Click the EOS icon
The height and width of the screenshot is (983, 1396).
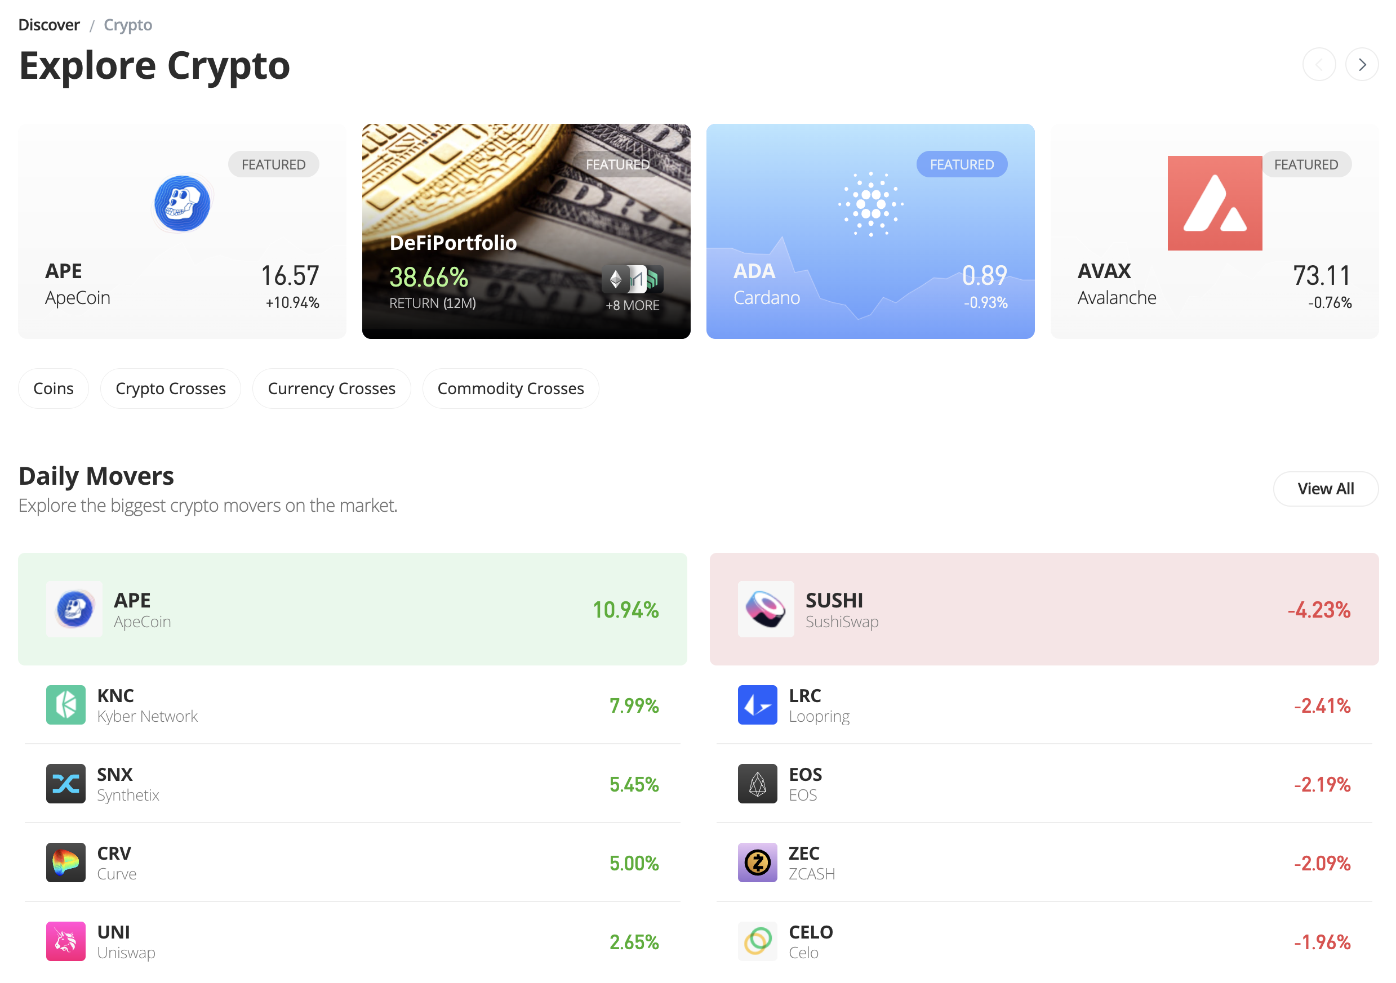[x=758, y=784]
